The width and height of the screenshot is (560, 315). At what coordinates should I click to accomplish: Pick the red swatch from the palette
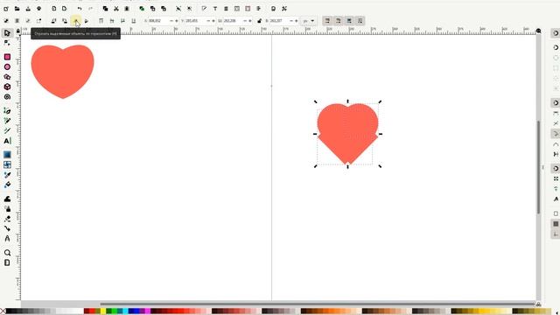(x=92, y=311)
